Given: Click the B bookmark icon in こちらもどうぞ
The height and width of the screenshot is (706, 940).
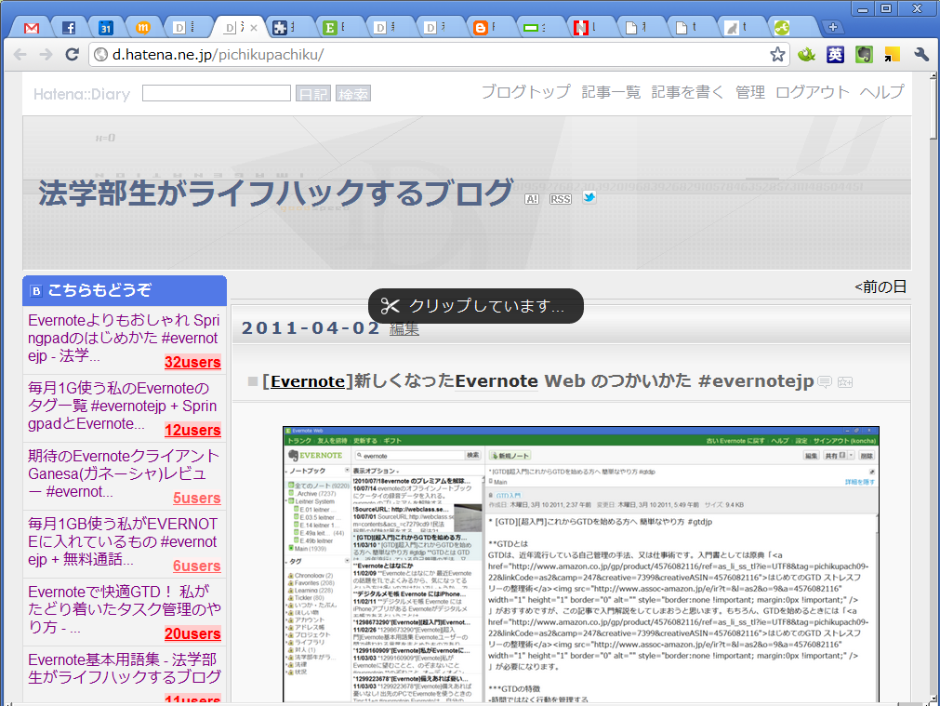Looking at the screenshot, I should click(36, 291).
